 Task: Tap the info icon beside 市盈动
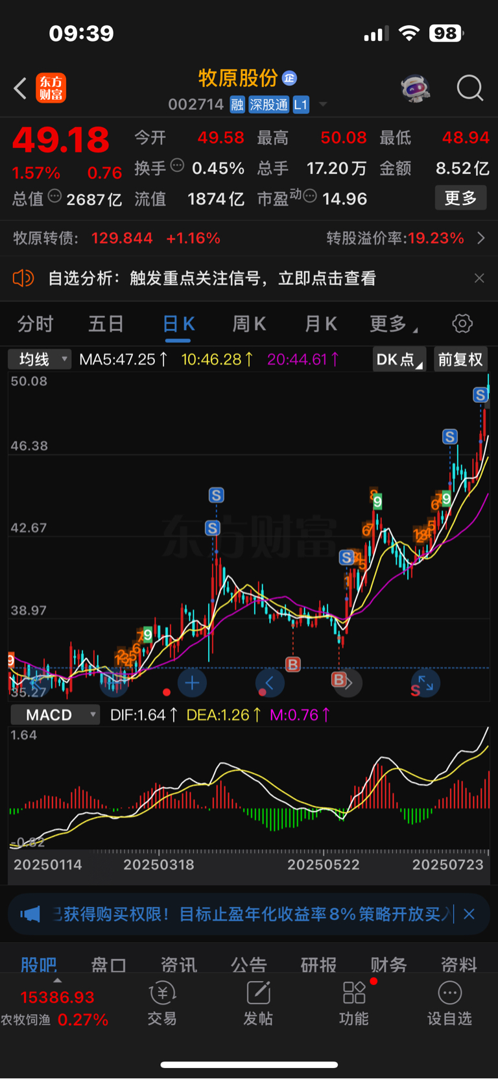[x=310, y=196]
